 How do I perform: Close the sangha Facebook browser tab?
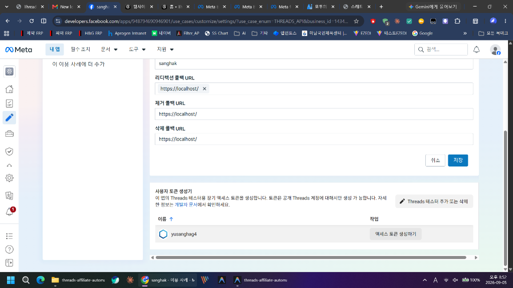click(x=115, y=6)
